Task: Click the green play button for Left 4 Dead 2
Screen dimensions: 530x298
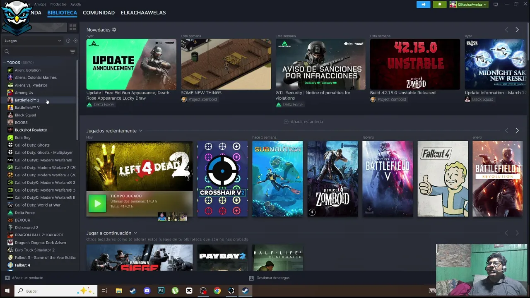Action: pos(97,204)
